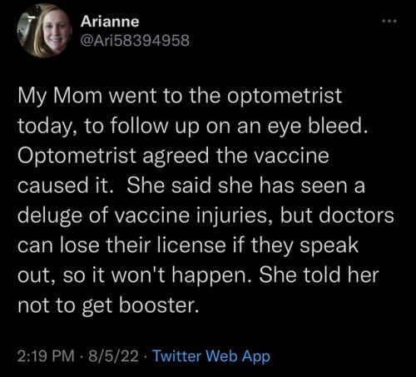Click the 8/5/22 date
416x377 pixels.
coord(113,356)
